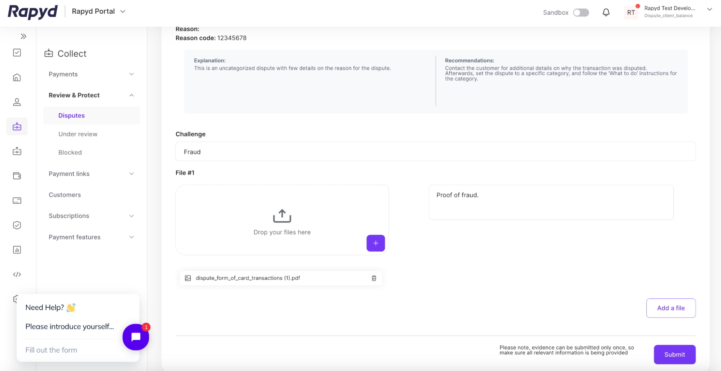Click the notification bell icon
The width and height of the screenshot is (721, 371).
(x=606, y=13)
